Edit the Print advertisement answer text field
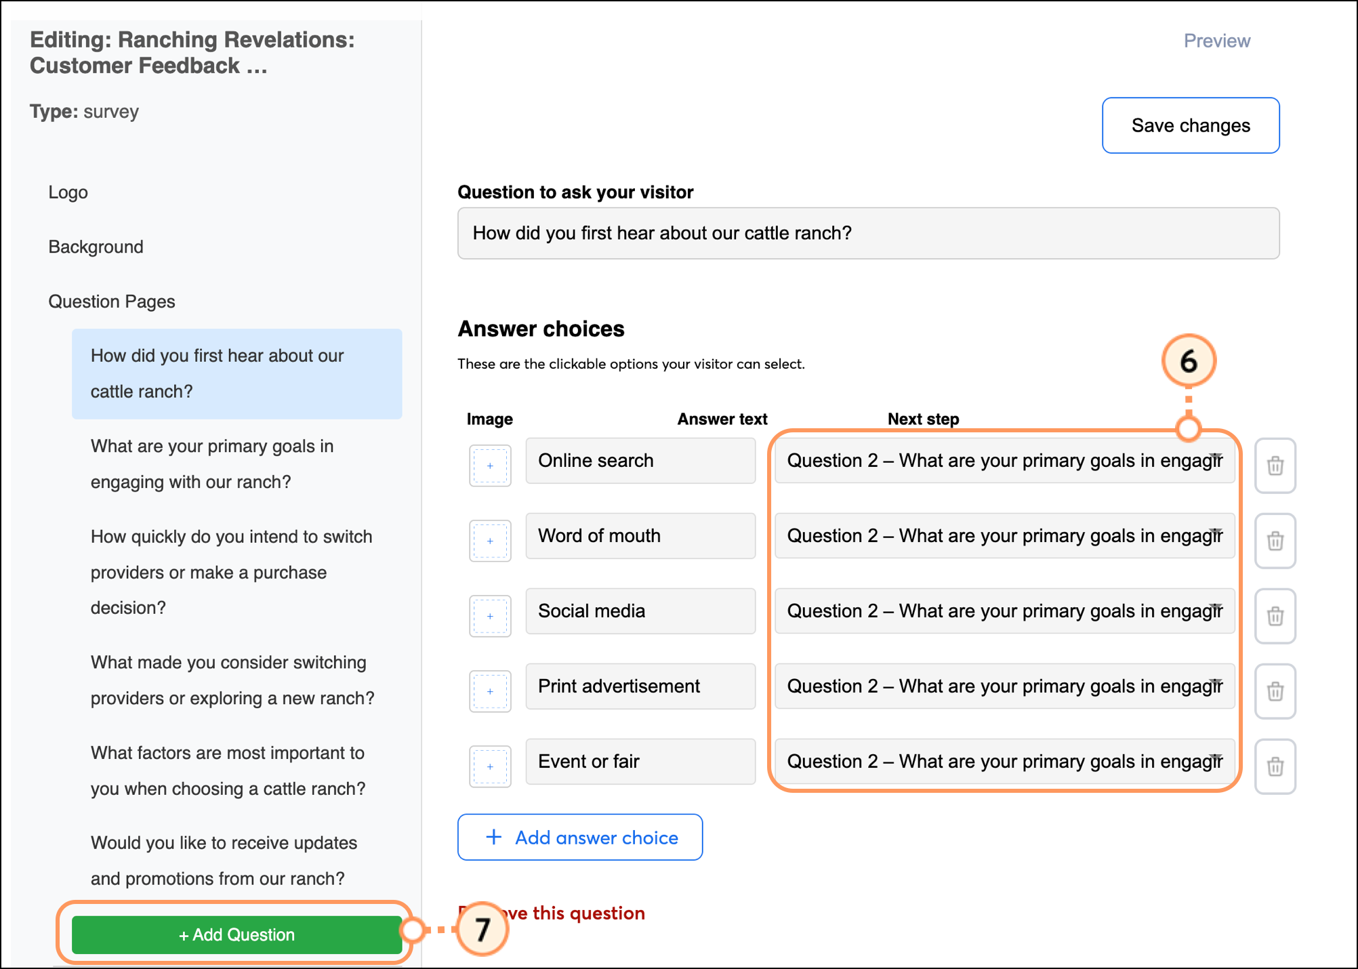 [640, 686]
